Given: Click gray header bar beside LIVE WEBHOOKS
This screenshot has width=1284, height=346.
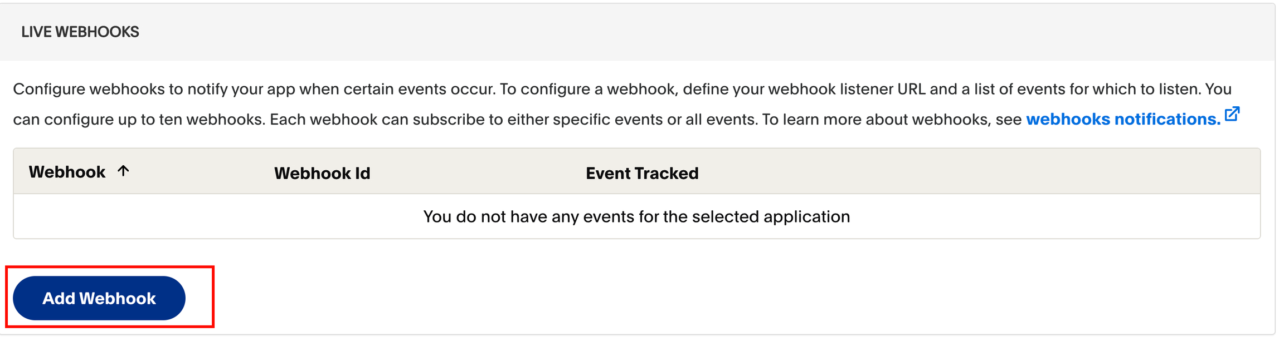Looking at the screenshot, I should tap(669, 32).
